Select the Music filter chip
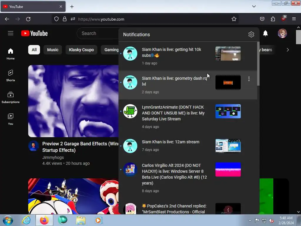 pyautogui.click(x=53, y=50)
